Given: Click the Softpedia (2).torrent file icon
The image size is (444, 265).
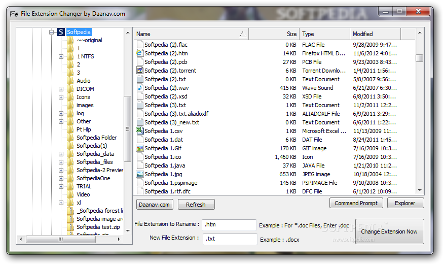Looking at the screenshot, I should [x=139, y=70].
